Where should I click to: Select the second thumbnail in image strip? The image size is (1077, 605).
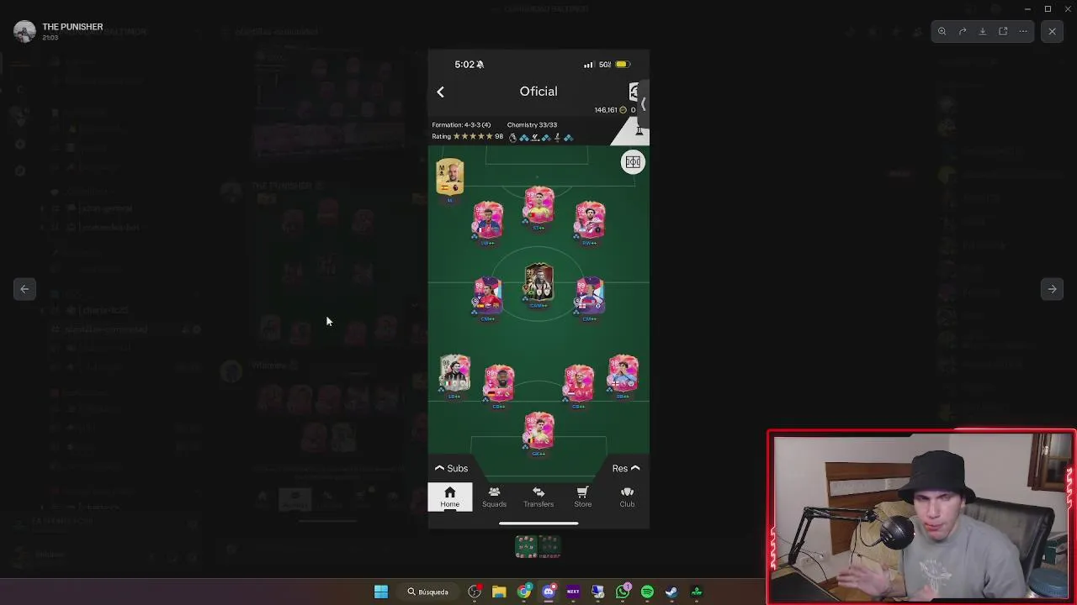(x=549, y=547)
